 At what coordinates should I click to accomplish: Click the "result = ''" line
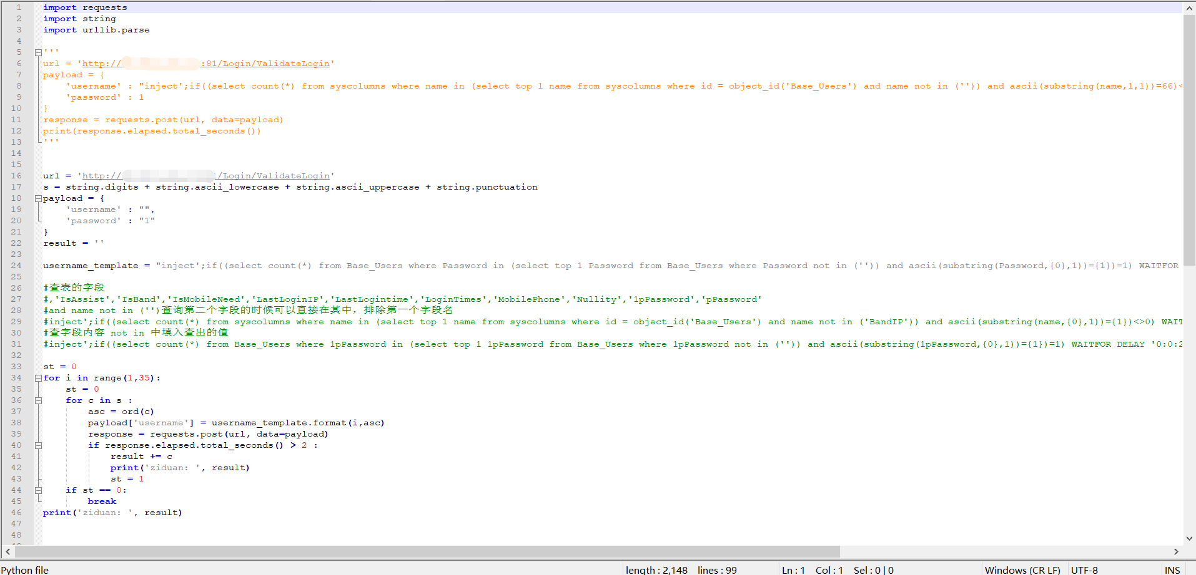(74, 243)
